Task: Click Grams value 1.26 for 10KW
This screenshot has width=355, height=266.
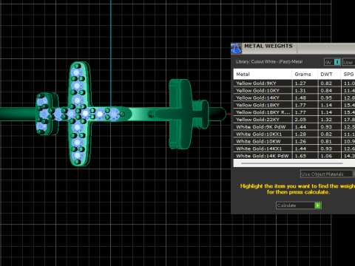Action: tap(300, 141)
